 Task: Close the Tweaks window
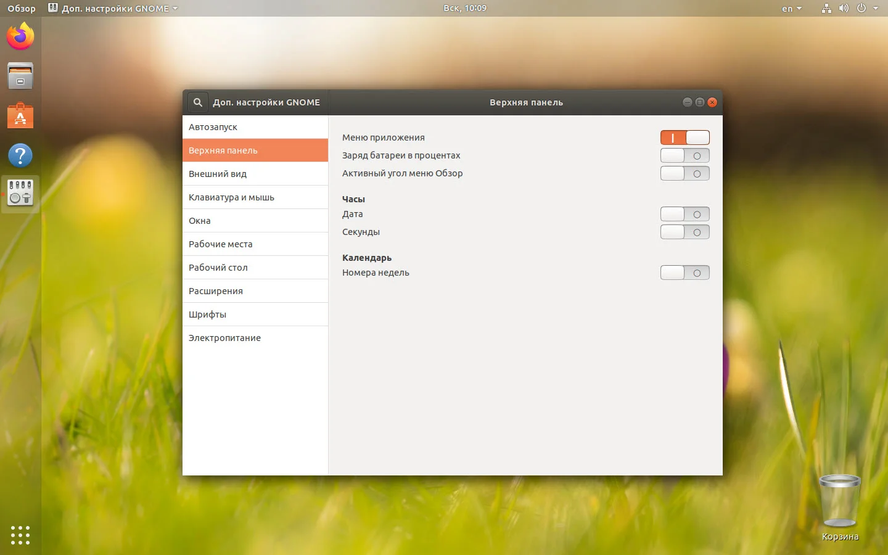tap(712, 102)
